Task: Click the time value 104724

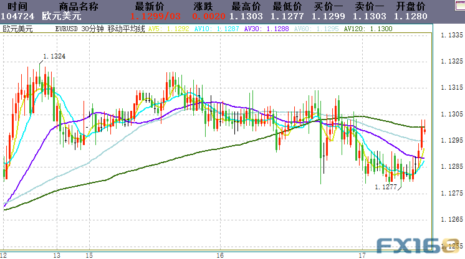Action: coord(17,16)
